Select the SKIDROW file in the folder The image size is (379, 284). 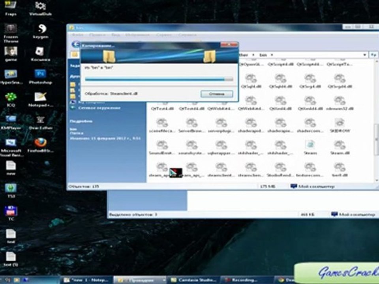coord(340,123)
